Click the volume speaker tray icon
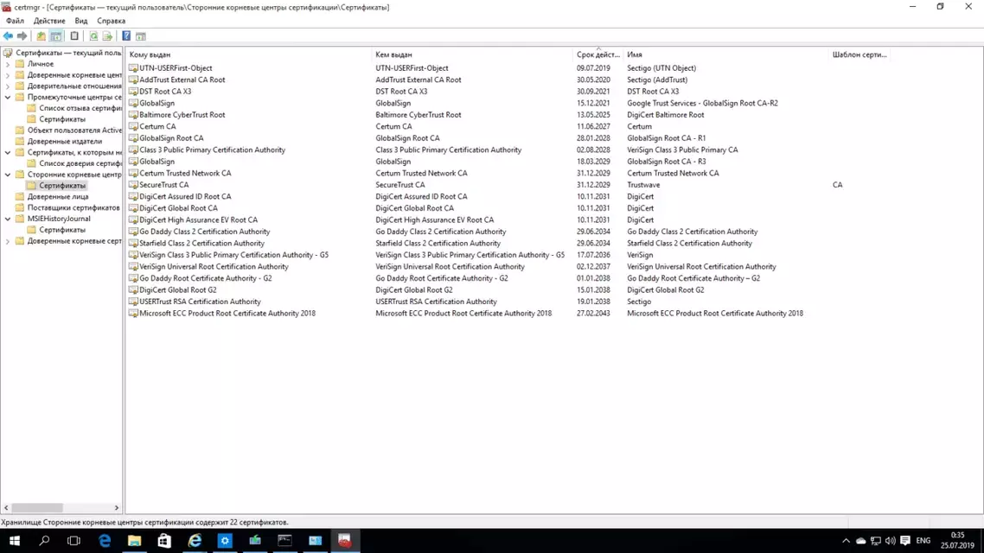 click(x=890, y=540)
